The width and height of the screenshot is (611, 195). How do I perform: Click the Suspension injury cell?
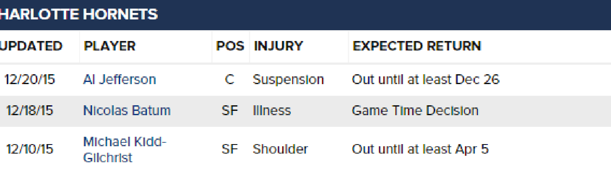[x=288, y=80]
